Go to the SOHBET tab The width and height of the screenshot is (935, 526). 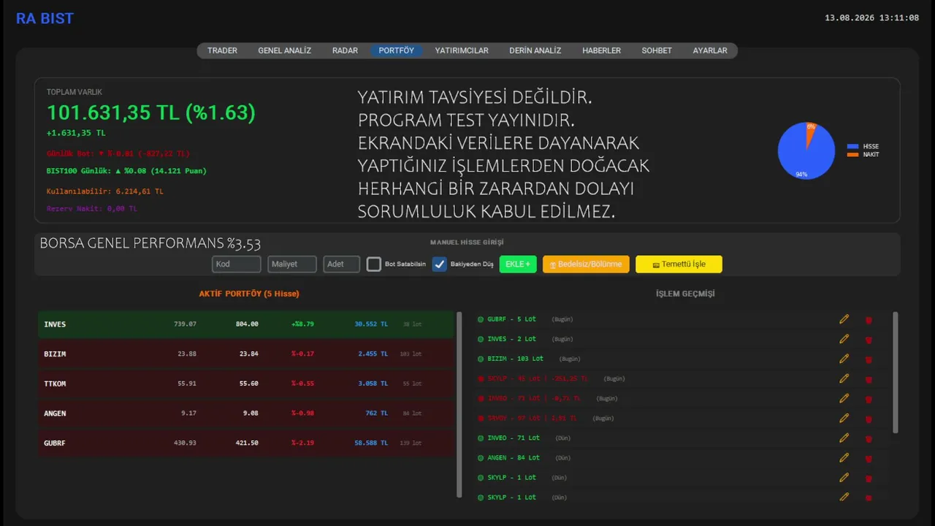(x=657, y=50)
